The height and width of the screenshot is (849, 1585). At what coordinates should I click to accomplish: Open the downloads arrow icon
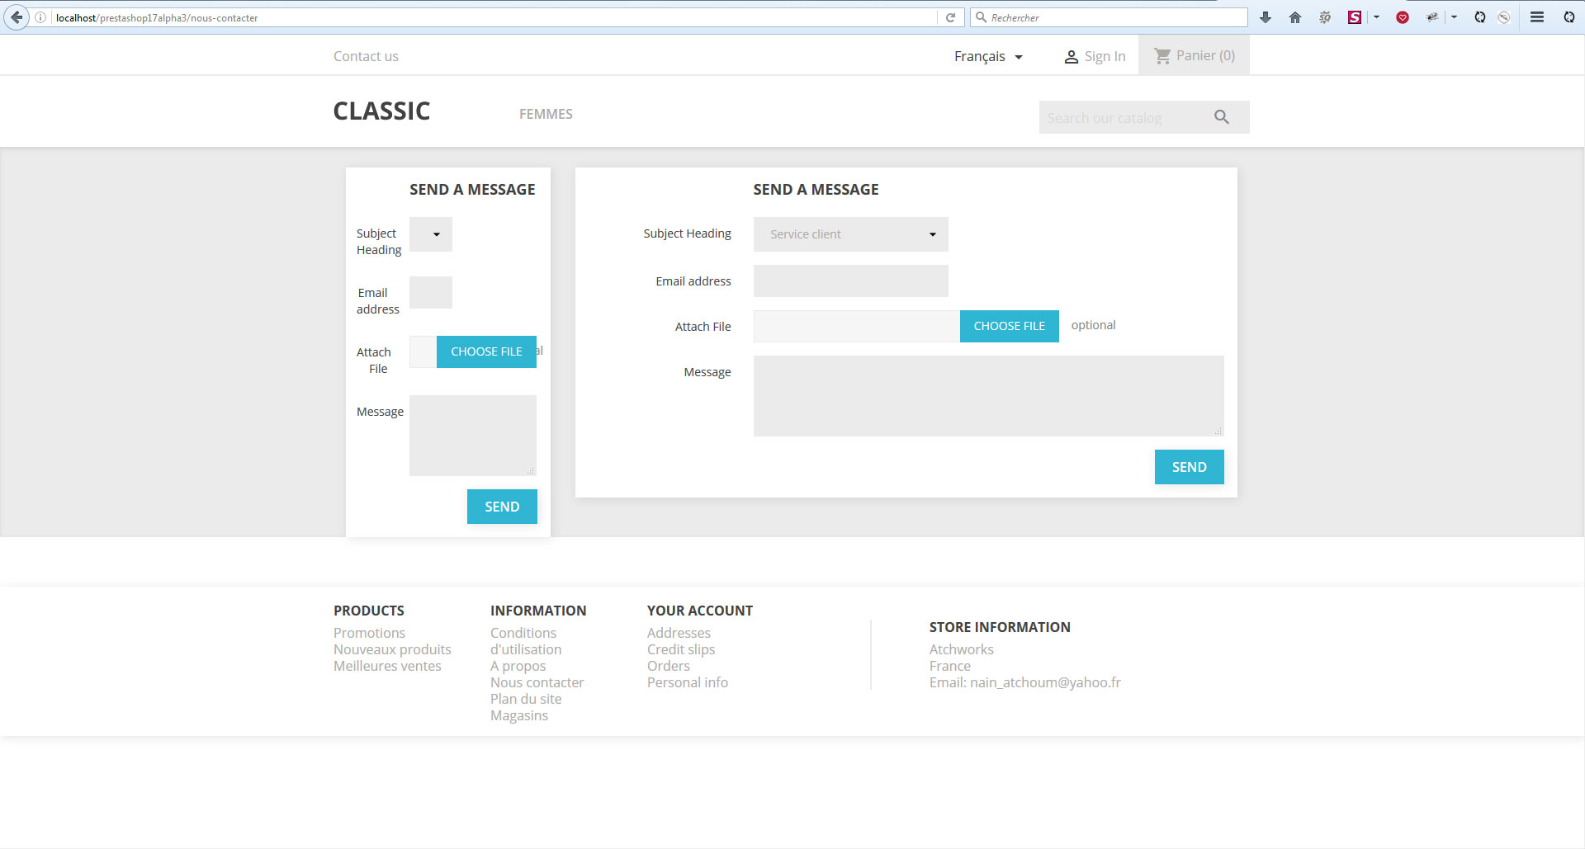click(1265, 17)
